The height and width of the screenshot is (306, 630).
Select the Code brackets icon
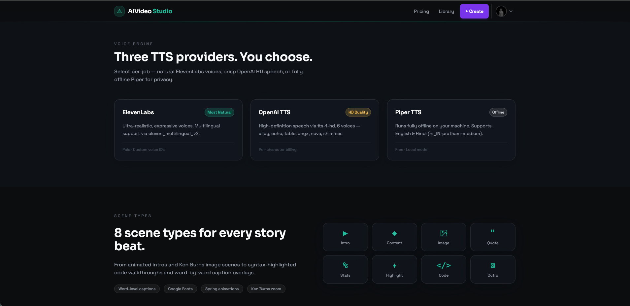[444, 265]
